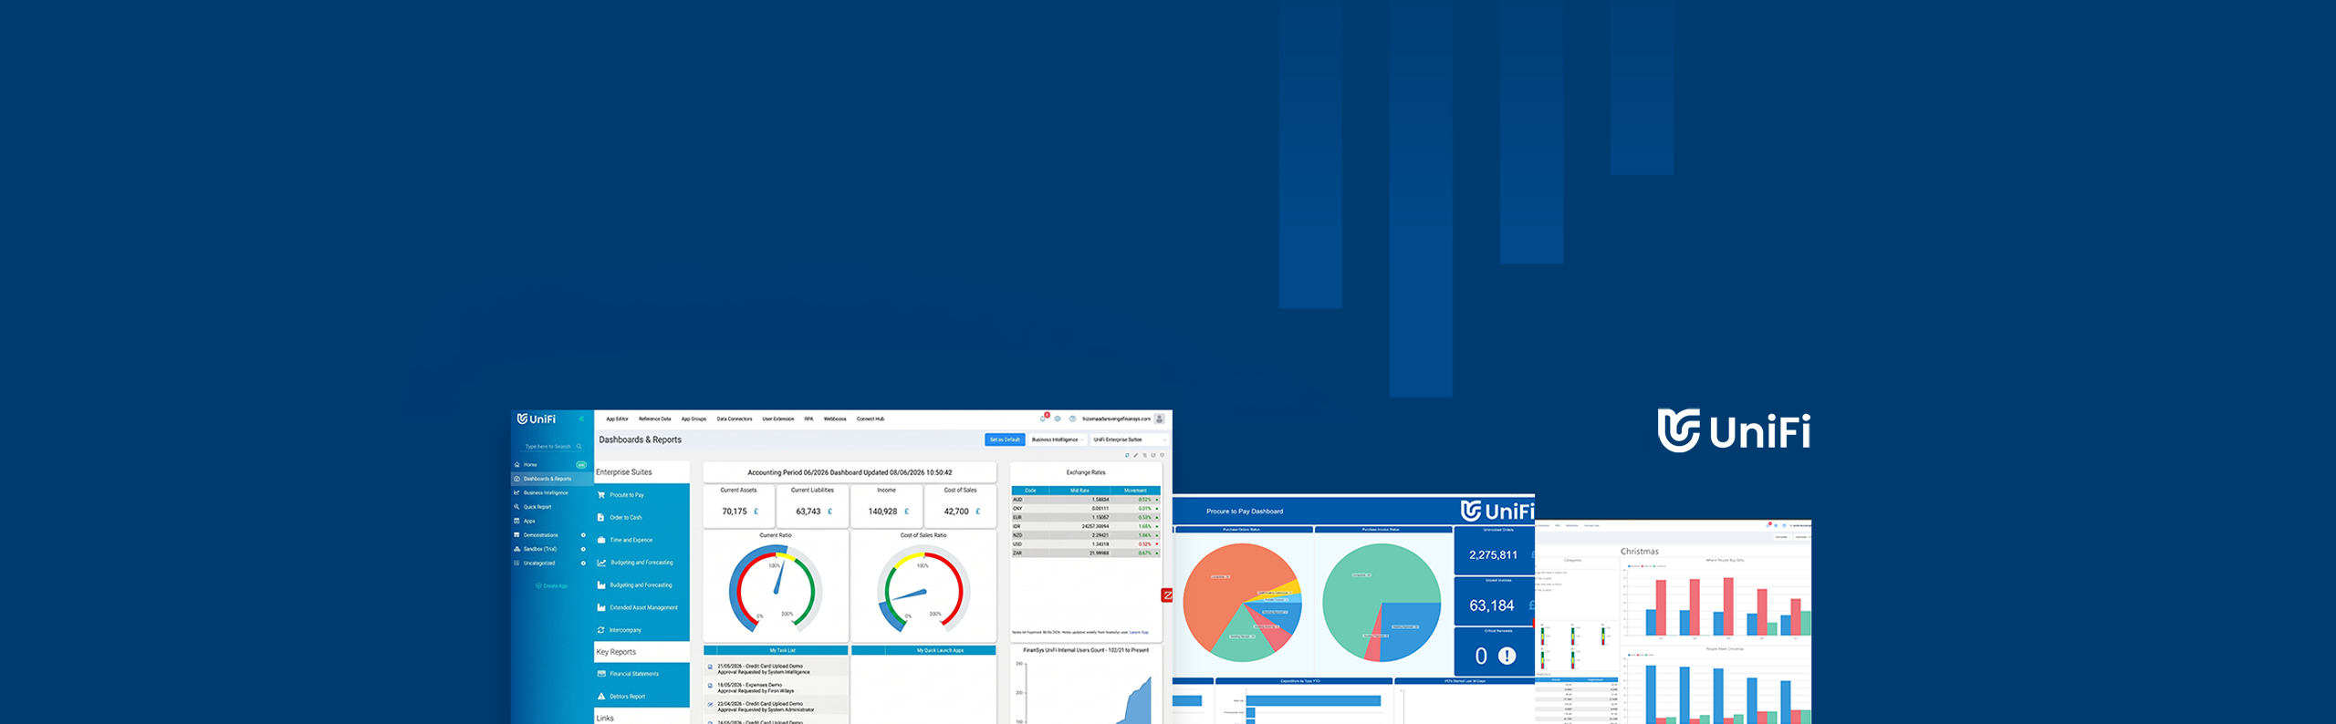
Task: Open the App Groups menu
Action: [x=693, y=419]
